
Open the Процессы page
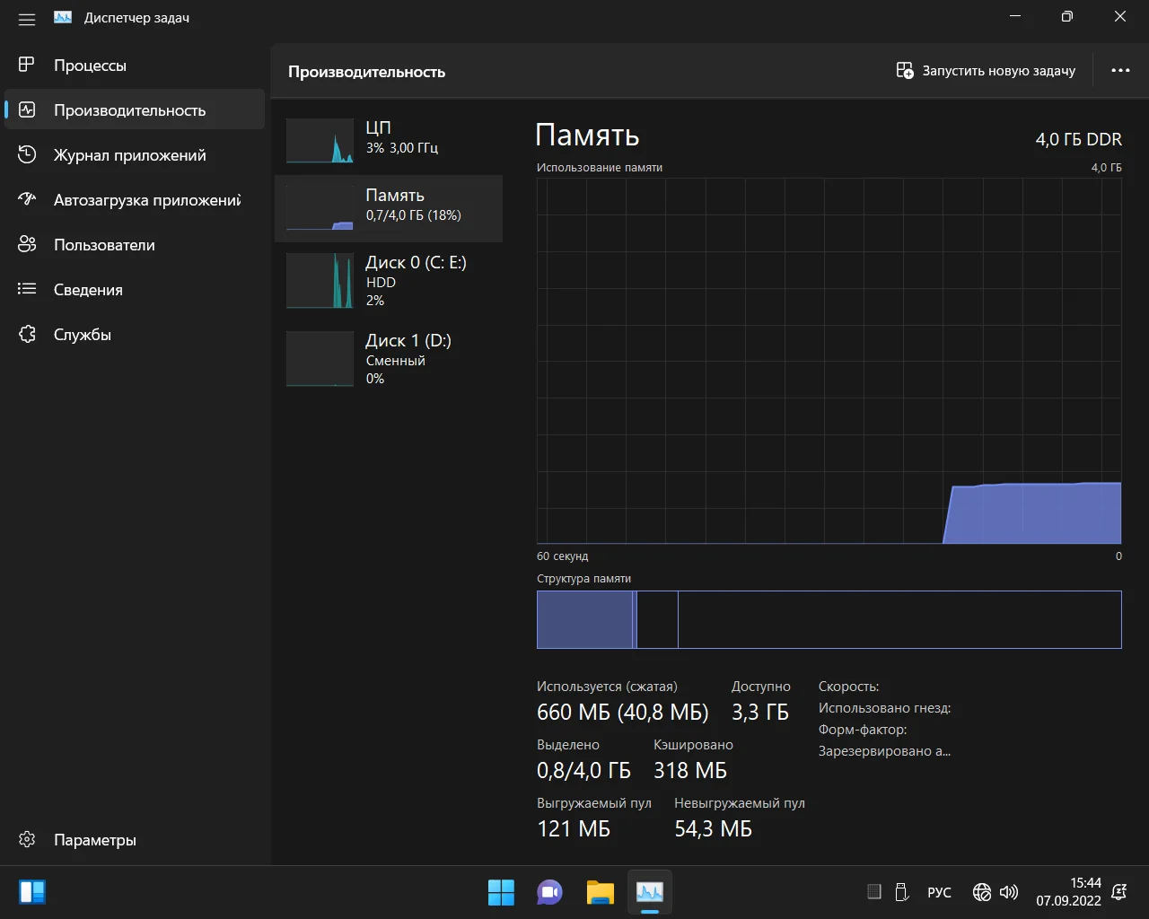(x=90, y=66)
